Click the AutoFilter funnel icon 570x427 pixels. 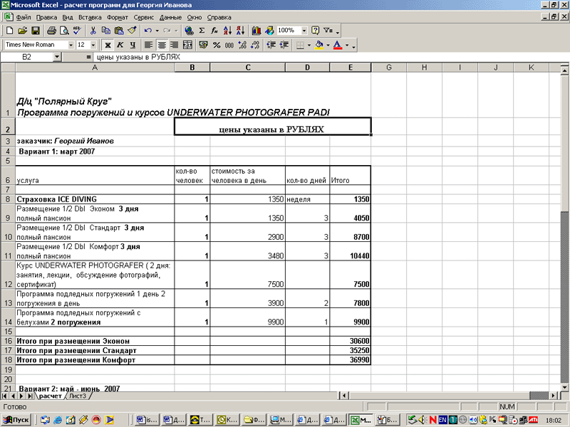coord(328,31)
